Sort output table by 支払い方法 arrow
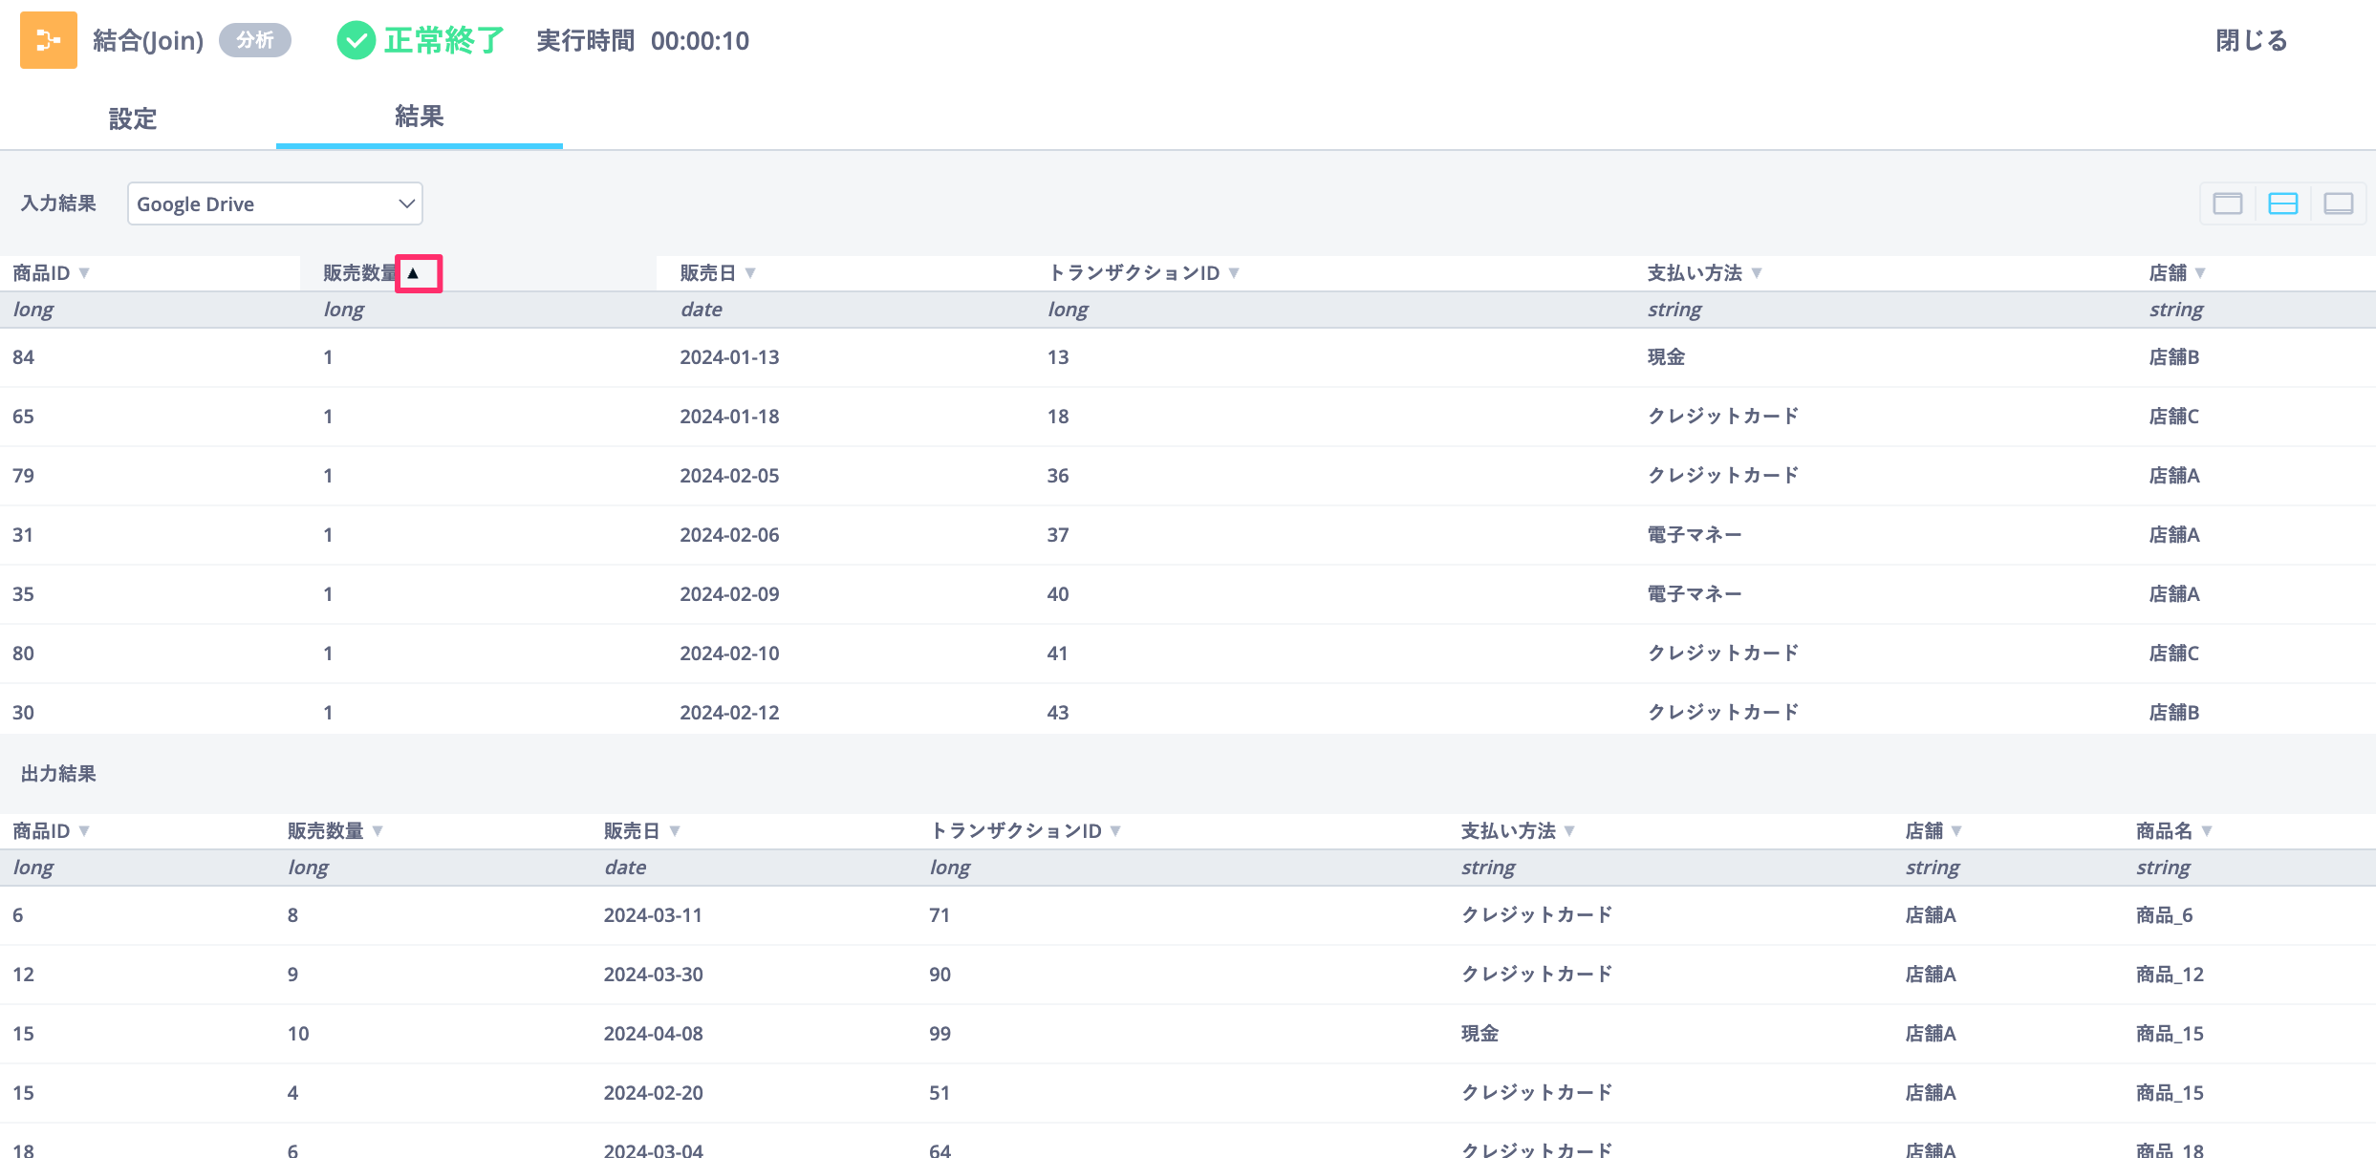 point(1569,831)
